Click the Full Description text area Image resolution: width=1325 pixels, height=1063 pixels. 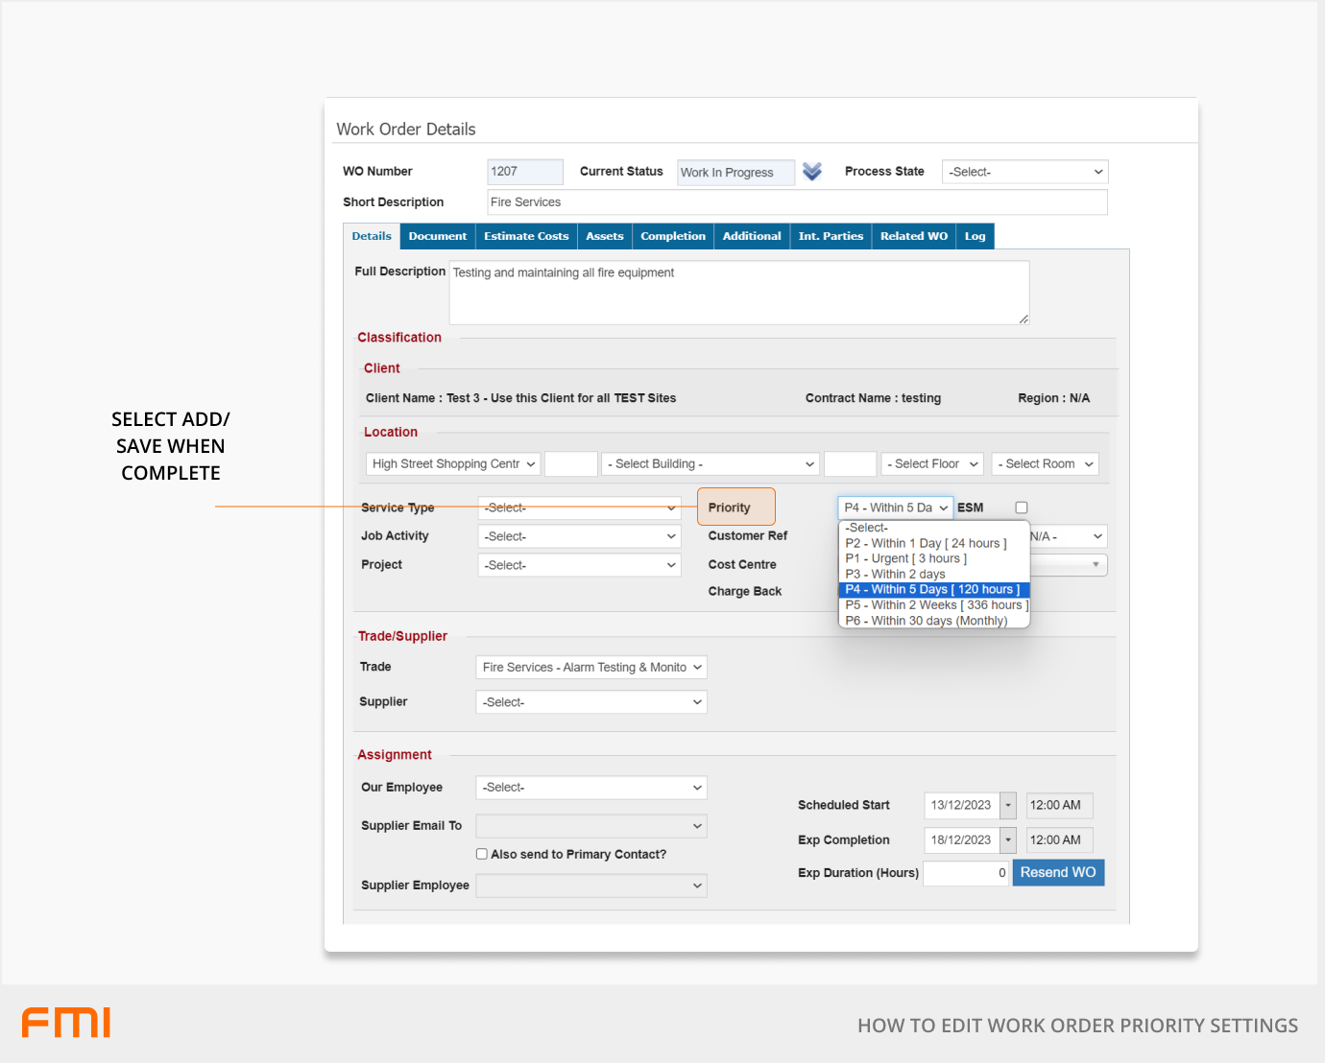click(x=738, y=293)
